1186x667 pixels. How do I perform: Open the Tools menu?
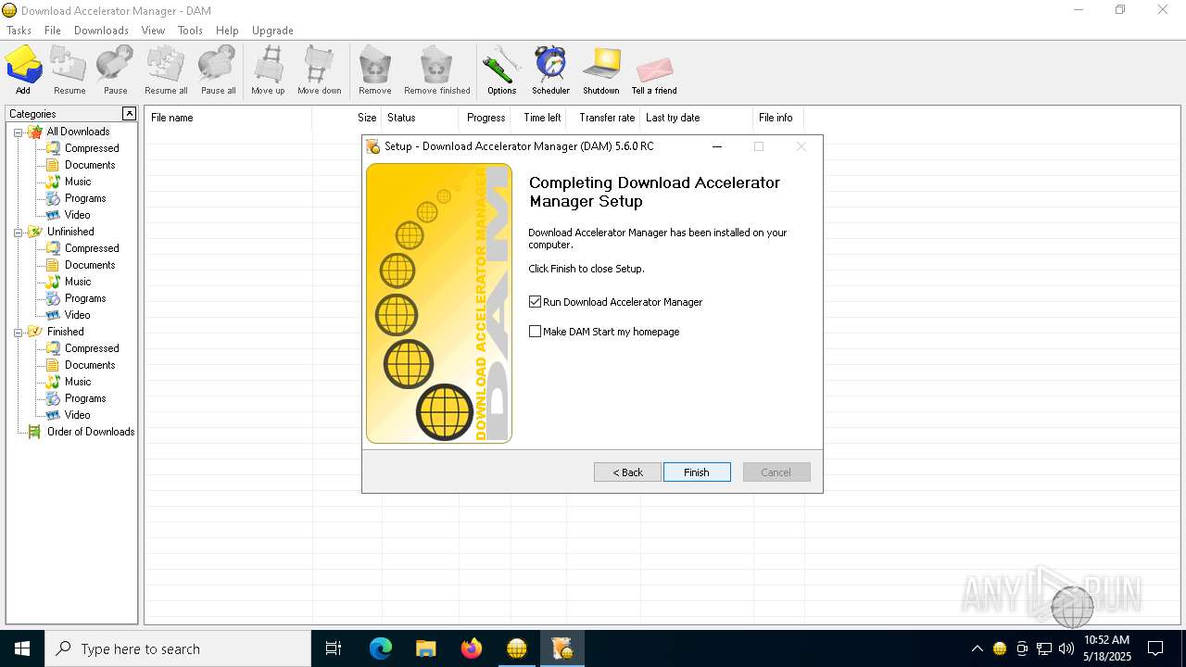[x=190, y=31]
